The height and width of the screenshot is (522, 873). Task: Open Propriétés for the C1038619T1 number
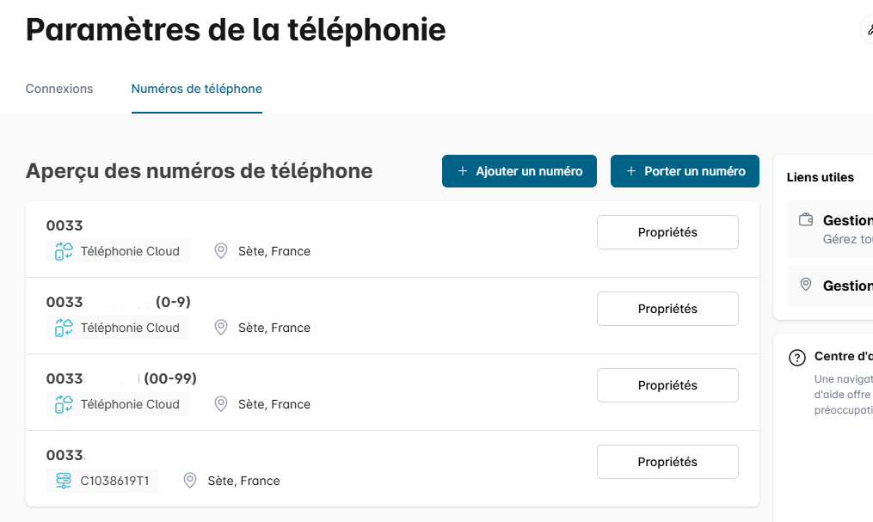pos(667,462)
